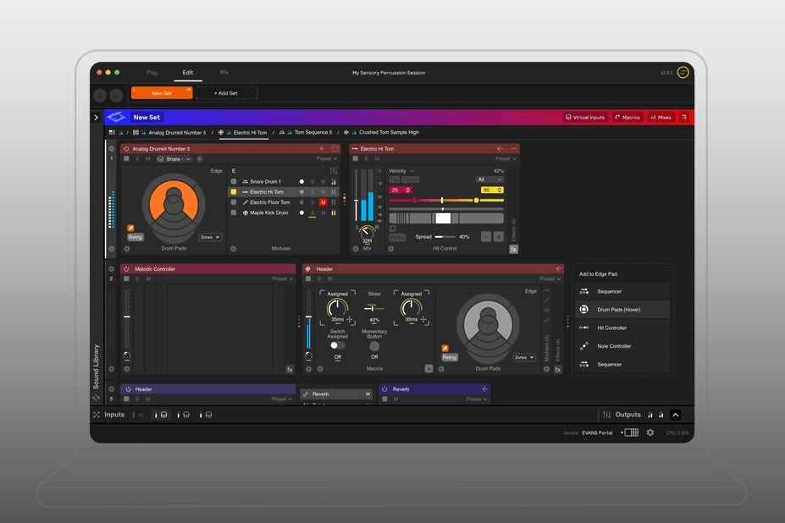Viewport: 785px width, 523px height.
Task: Click the power icon on Analog Drumkit Number 5
Action: click(126, 149)
